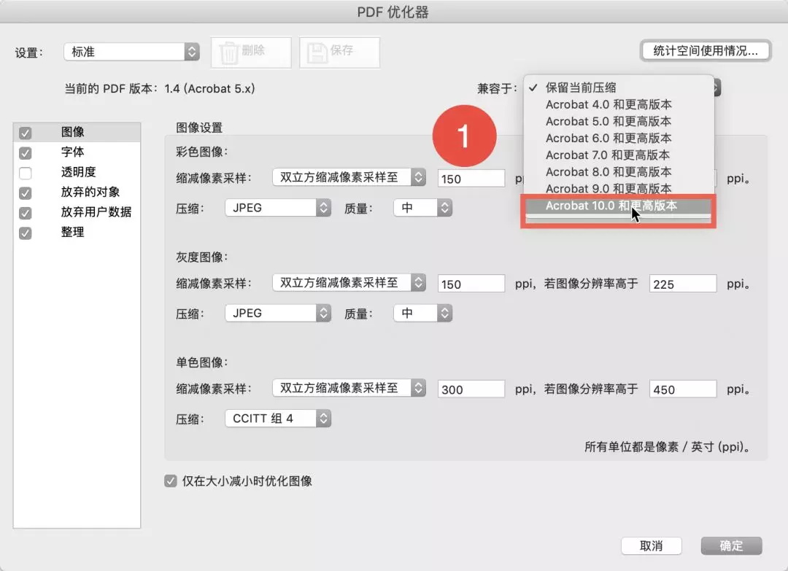The image size is (788, 571).
Task: Click the 取消 button
Action: tap(651, 545)
